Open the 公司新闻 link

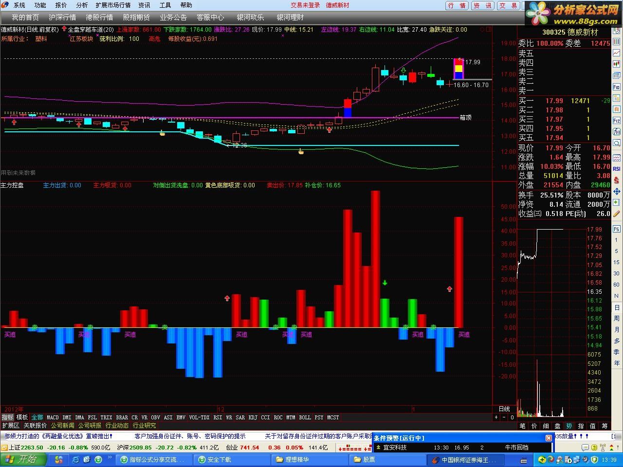tap(63, 425)
